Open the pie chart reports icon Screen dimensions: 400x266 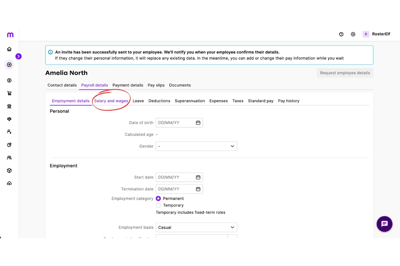(9, 145)
